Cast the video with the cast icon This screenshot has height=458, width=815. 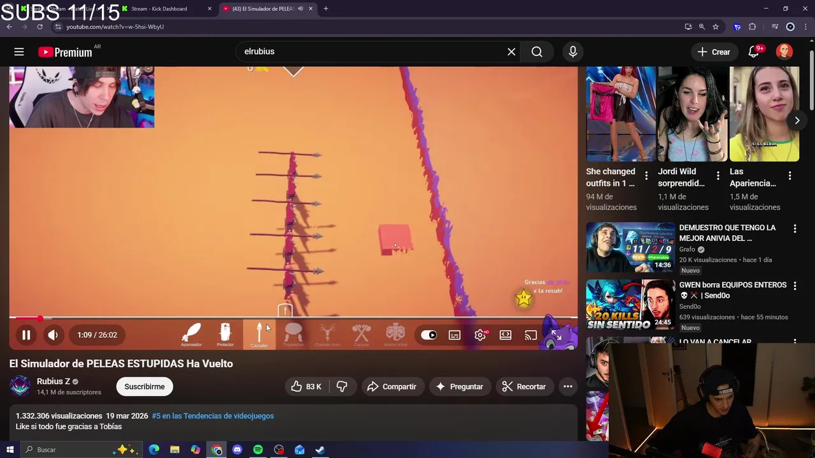click(x=531, y=335)
